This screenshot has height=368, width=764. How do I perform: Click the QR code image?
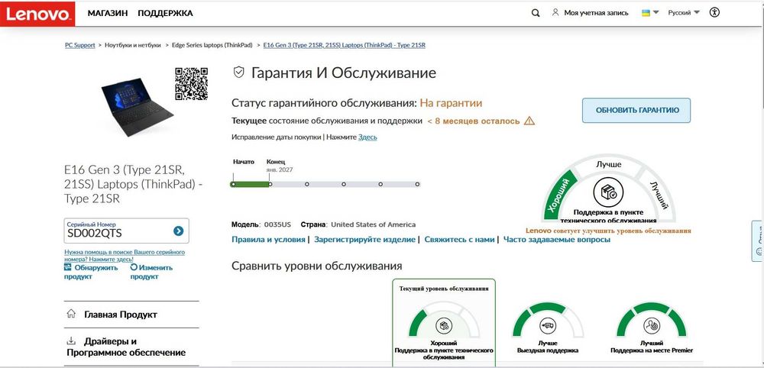click(x=192, y=84)
